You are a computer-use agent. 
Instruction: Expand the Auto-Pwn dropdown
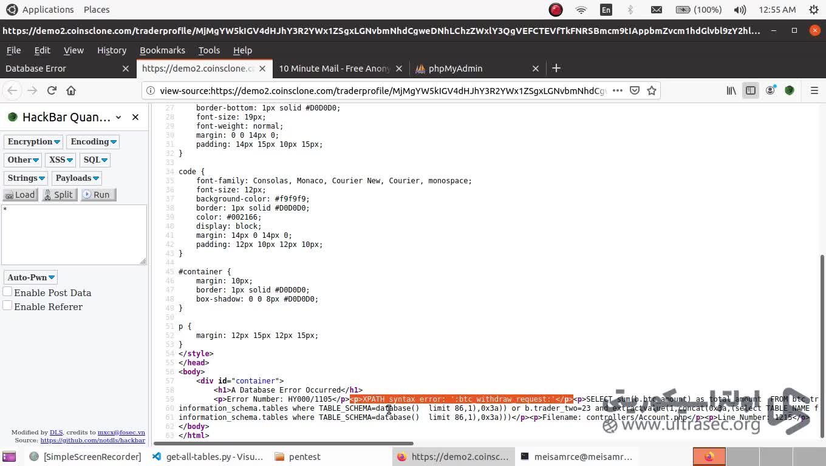click(x=30, y=277)
